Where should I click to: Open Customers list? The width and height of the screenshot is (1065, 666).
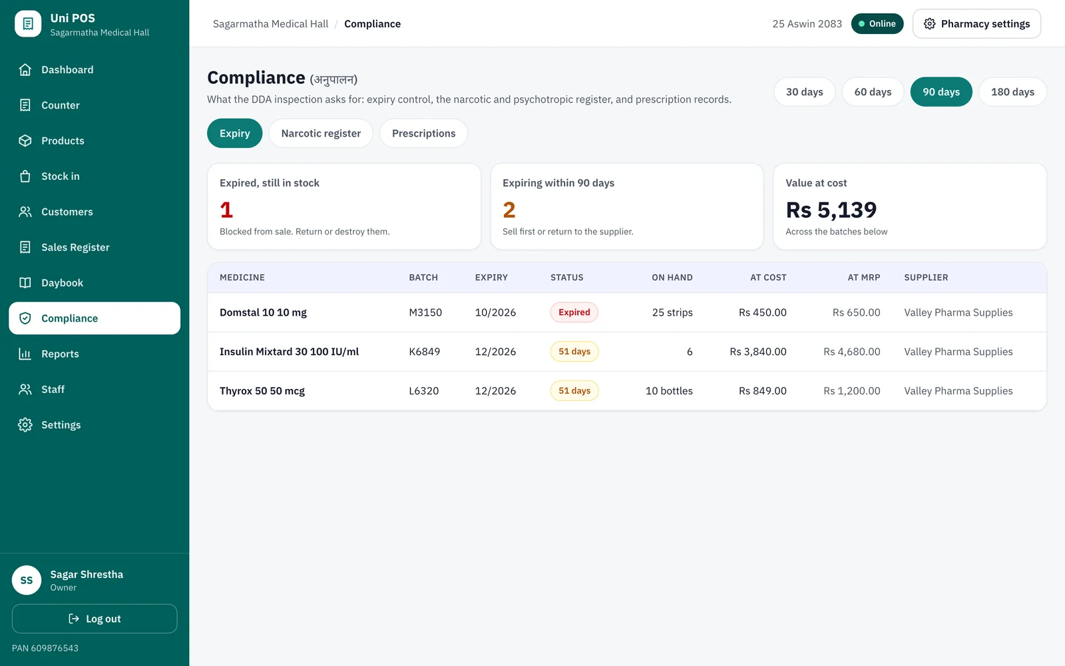click(95, 212)
